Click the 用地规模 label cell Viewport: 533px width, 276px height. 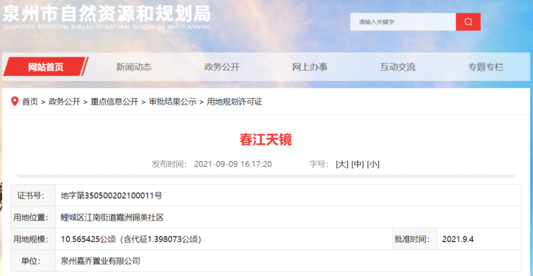(33, 239)
